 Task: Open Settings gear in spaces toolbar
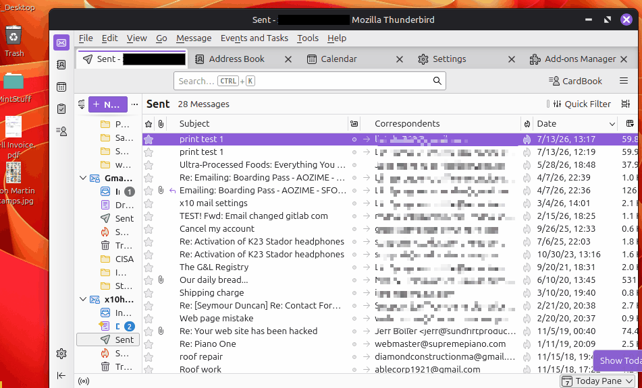pos(61,353)
